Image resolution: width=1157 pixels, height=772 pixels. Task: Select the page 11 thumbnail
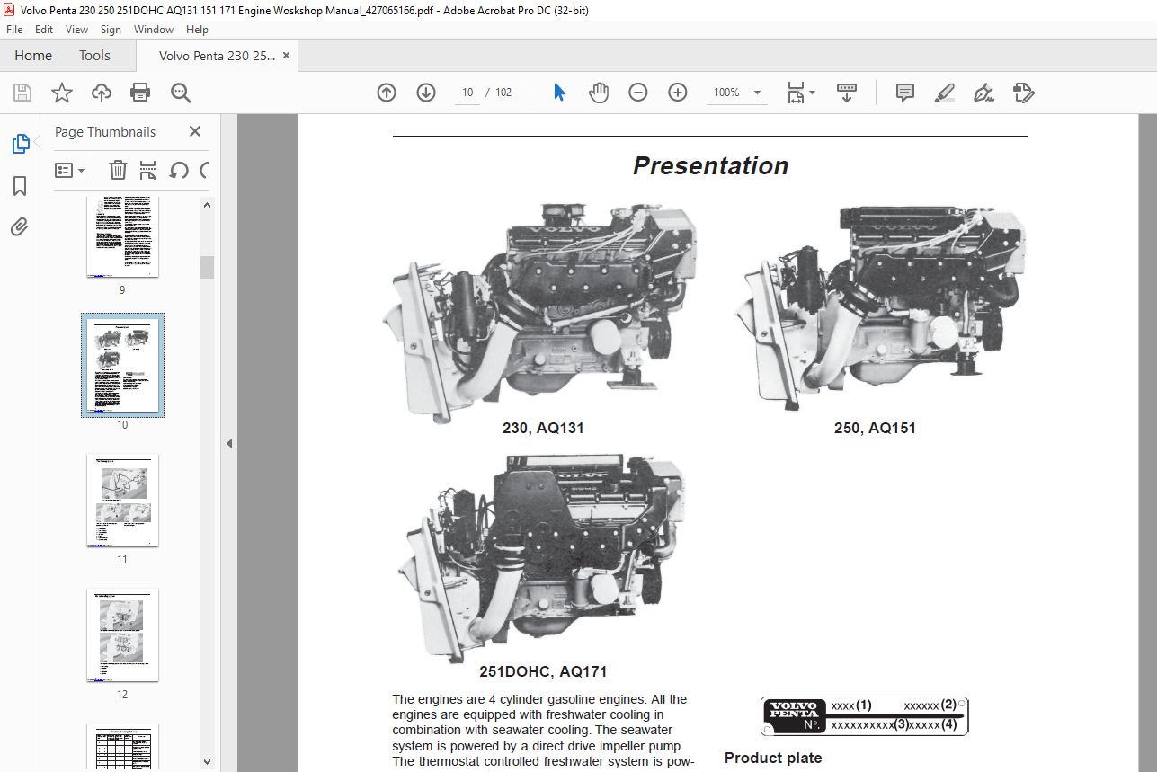122,501
